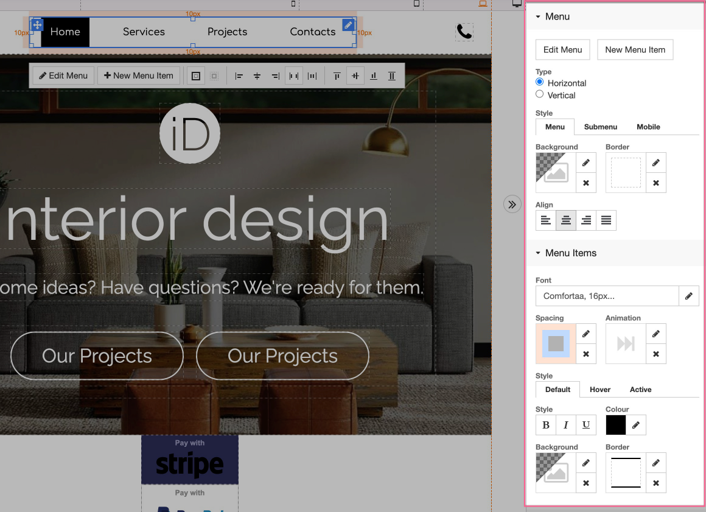Click the fit-to-container icon in the floating toolbar
The height and width of the screenshot is (512, 706).
(196, 75)
